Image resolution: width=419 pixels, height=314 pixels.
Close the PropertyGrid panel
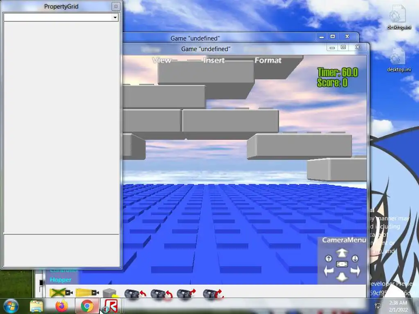(x=116, y=7)
